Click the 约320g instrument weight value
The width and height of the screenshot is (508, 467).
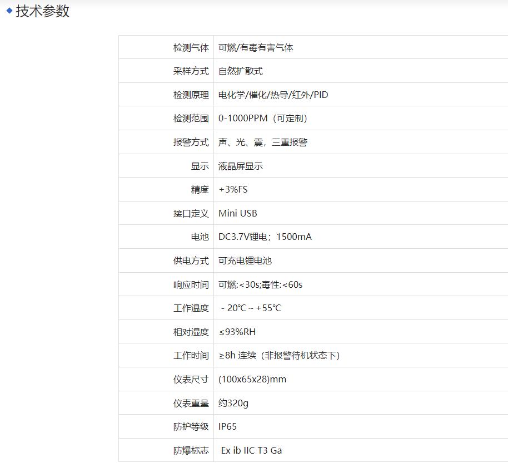[233, 403]
